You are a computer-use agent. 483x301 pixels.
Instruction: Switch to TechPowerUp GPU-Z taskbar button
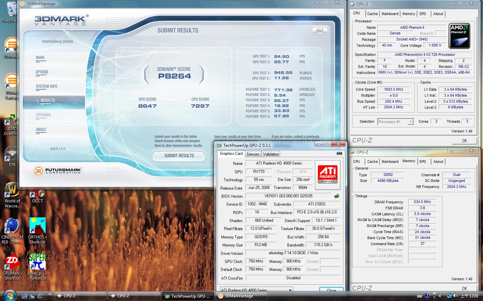[187, 296]
